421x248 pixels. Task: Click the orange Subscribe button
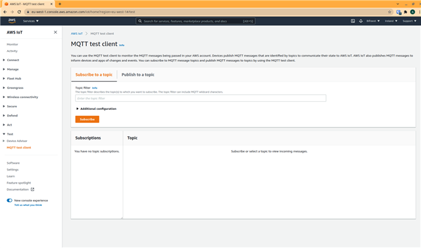[87, 119]
